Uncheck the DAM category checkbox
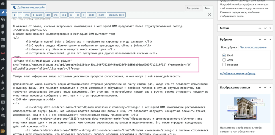This screenshot has width=275, height=135. coord(224,55)
